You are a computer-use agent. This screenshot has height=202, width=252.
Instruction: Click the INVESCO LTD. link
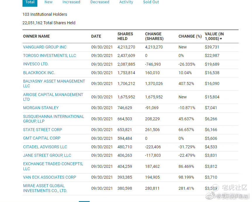tap(36, 64)
